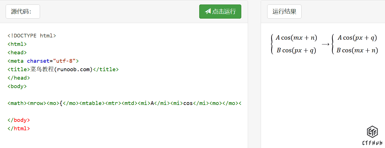
Task: Click the red closing html tag
Action: pos(19,129)
